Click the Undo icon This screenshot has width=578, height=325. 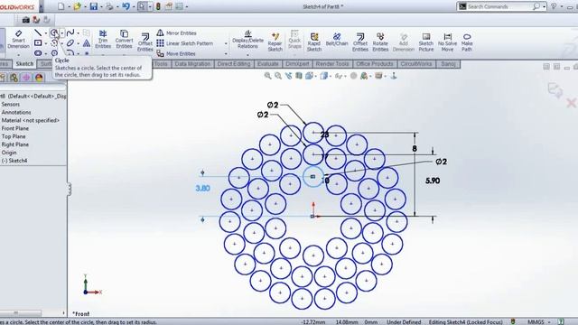tap(126, 6)
